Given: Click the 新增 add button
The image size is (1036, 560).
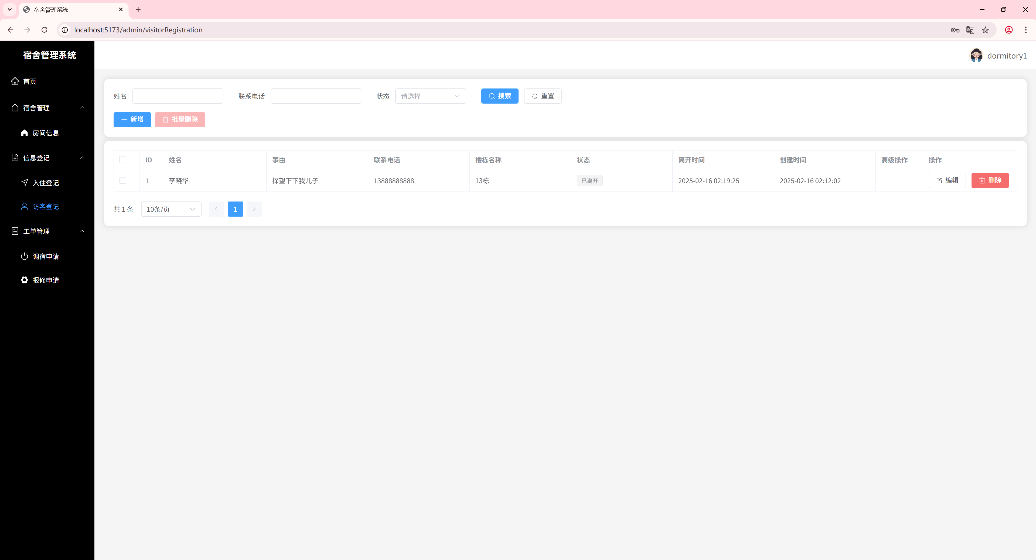Looking at the screenshot, I should (x=132, y=119).
